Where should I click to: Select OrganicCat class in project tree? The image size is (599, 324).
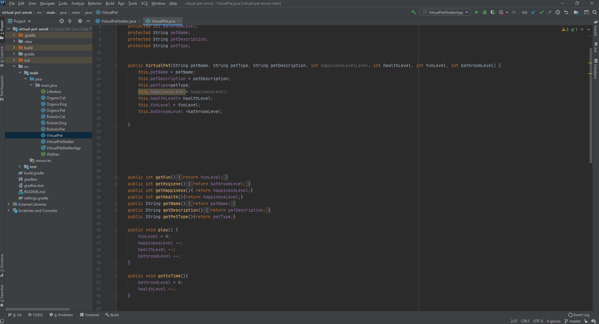pyautogui.click(x=56, y=98)
